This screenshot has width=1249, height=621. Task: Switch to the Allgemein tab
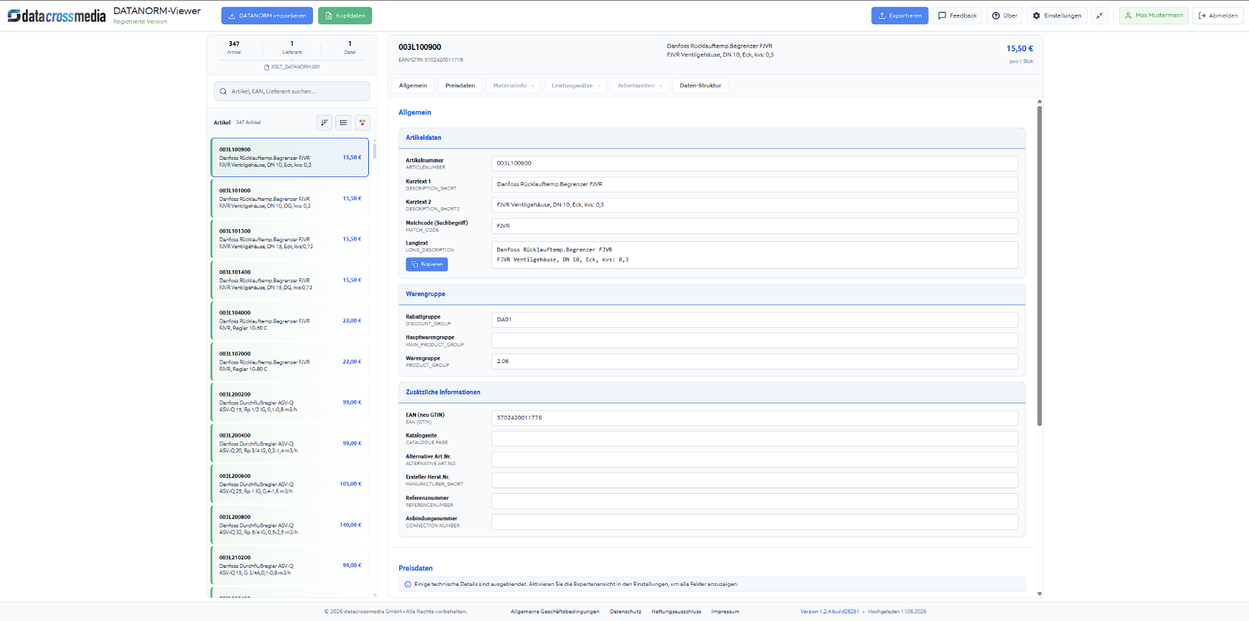[413, 85]
